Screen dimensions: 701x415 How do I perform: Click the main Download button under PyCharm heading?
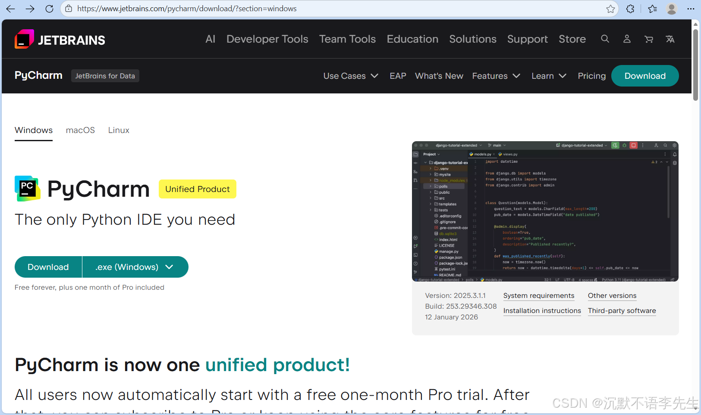click(48, 267)
